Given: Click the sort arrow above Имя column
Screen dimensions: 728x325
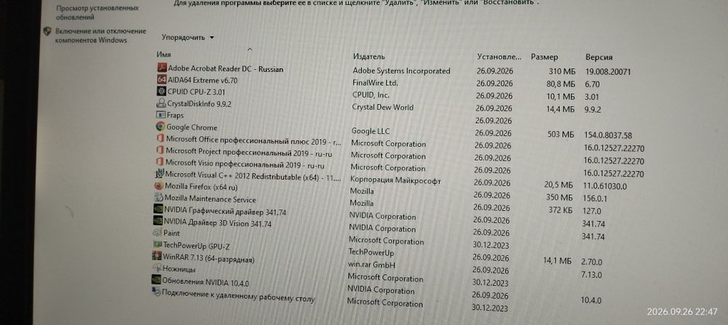Looking at the screenshot, I should tap(250, 48).
